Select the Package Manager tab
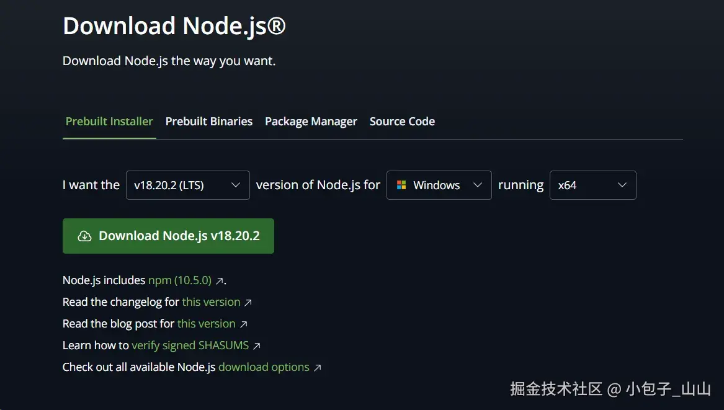The height and width of the screenshot is (410, 724). coord(311,122)
